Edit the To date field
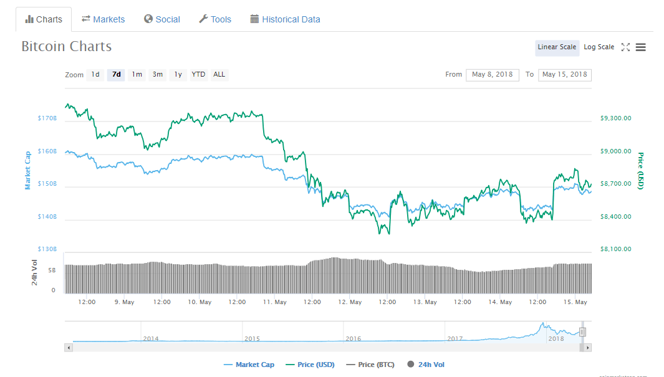664x377 pixels. click(x=564, y=75)
